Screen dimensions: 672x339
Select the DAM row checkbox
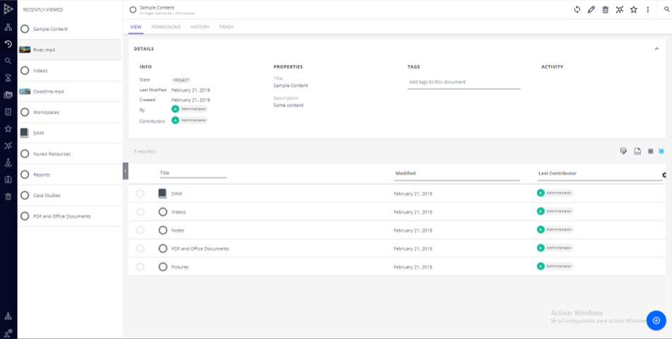tap(141, 194)
